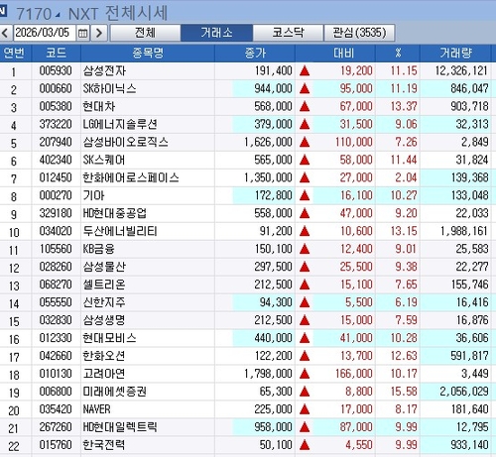The width and height of the screenshot is (496, 457).
Task: Select the 셀트리온 row name
Action: tap(104, 285)
